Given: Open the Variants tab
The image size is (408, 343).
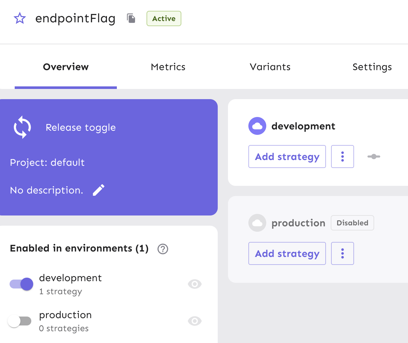Looking at the screenshot, I should pyautogui.click(x=270, y=67).
